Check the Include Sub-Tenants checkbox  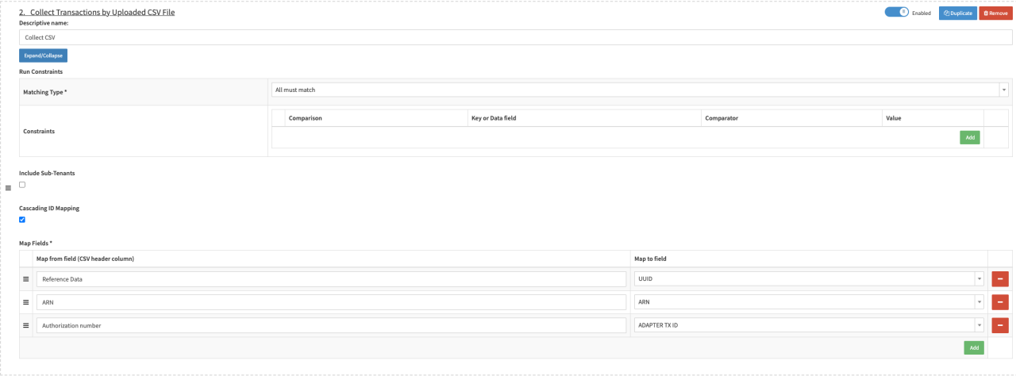coord(22,185)
